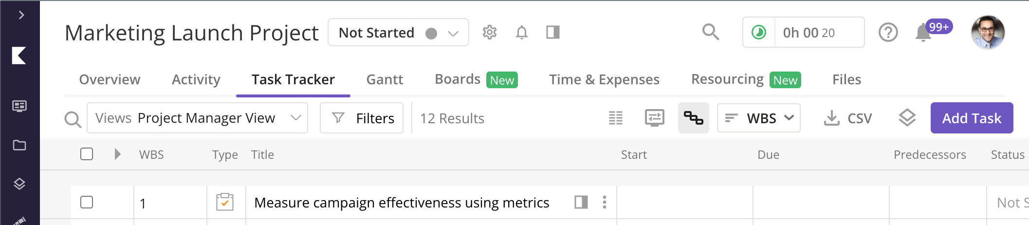Start the green timer clock icon

pyautogui.click(x=759, y=33)
